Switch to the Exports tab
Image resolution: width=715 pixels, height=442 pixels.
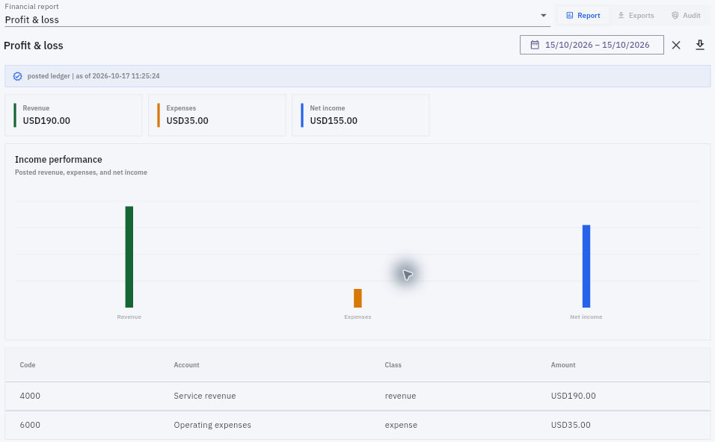point(636,16)
